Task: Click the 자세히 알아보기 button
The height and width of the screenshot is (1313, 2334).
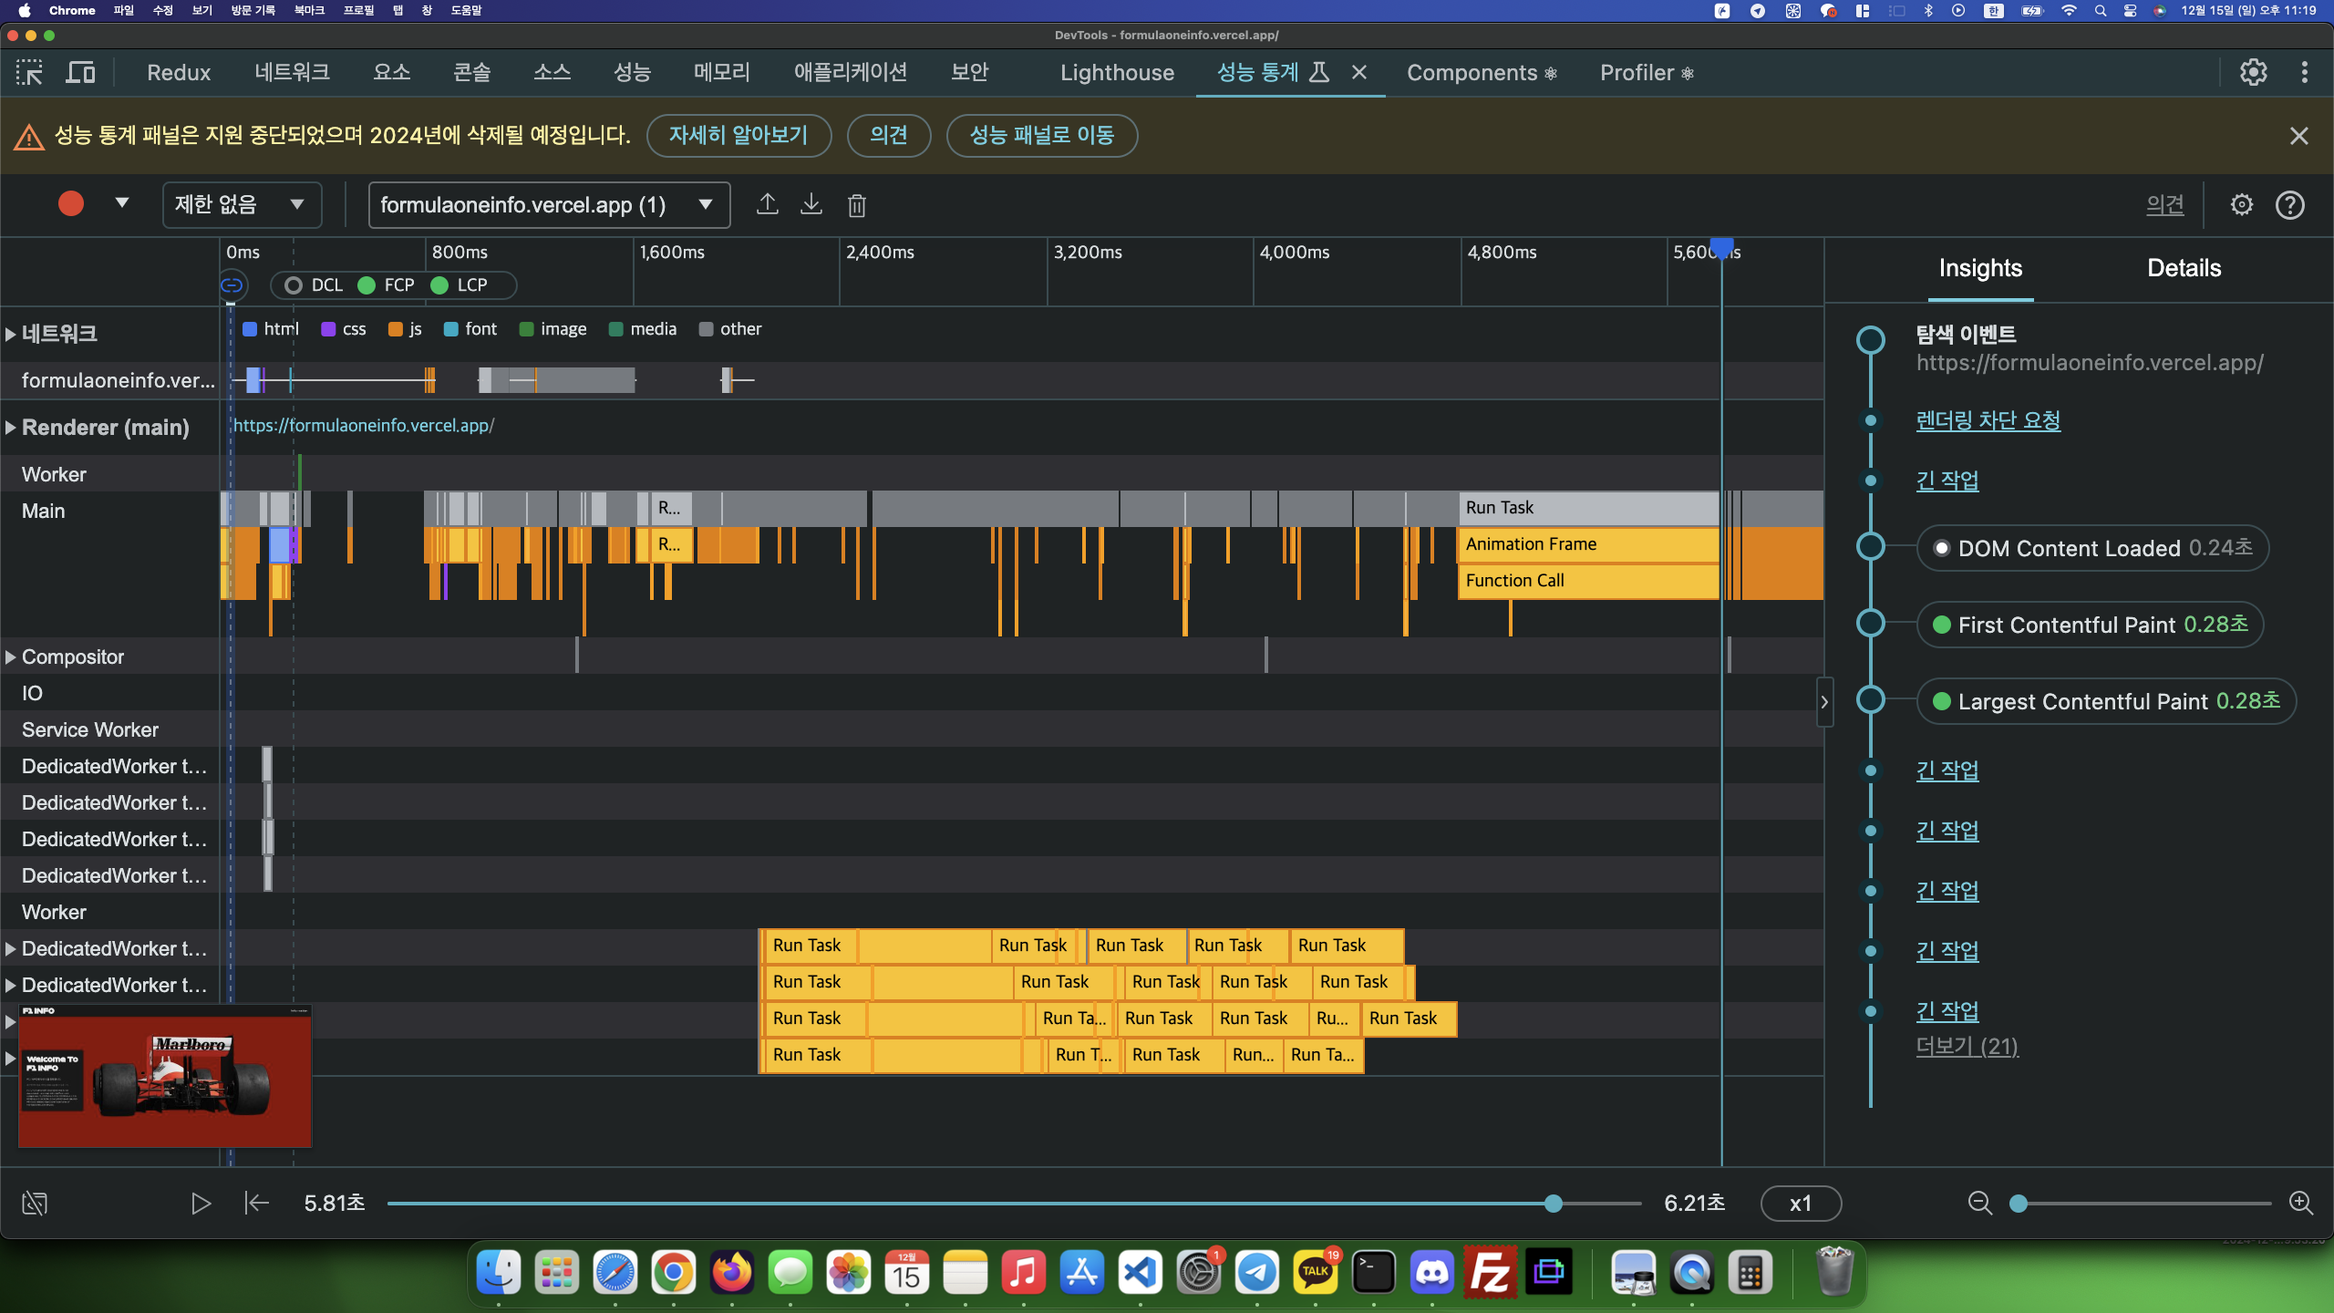Action: click(x=738, y=136)
